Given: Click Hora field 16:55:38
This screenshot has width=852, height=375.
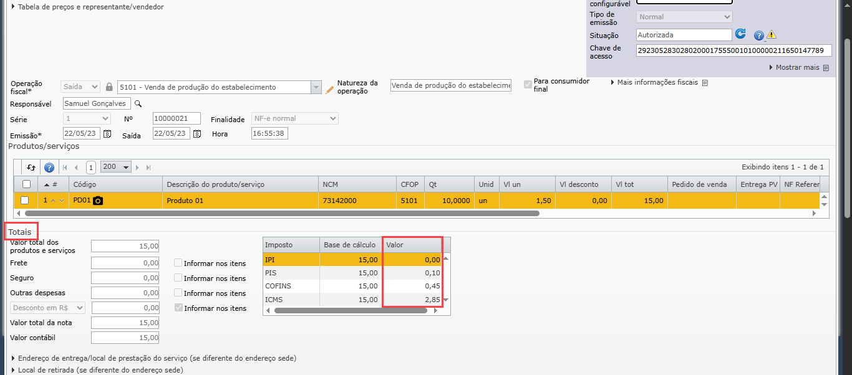Looking at the screenshot, I should click(269, 133).
